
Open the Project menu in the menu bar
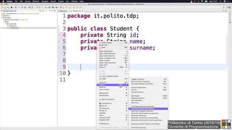point(61,1)
